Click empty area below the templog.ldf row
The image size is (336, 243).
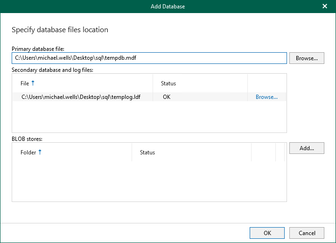click(149, 117)
